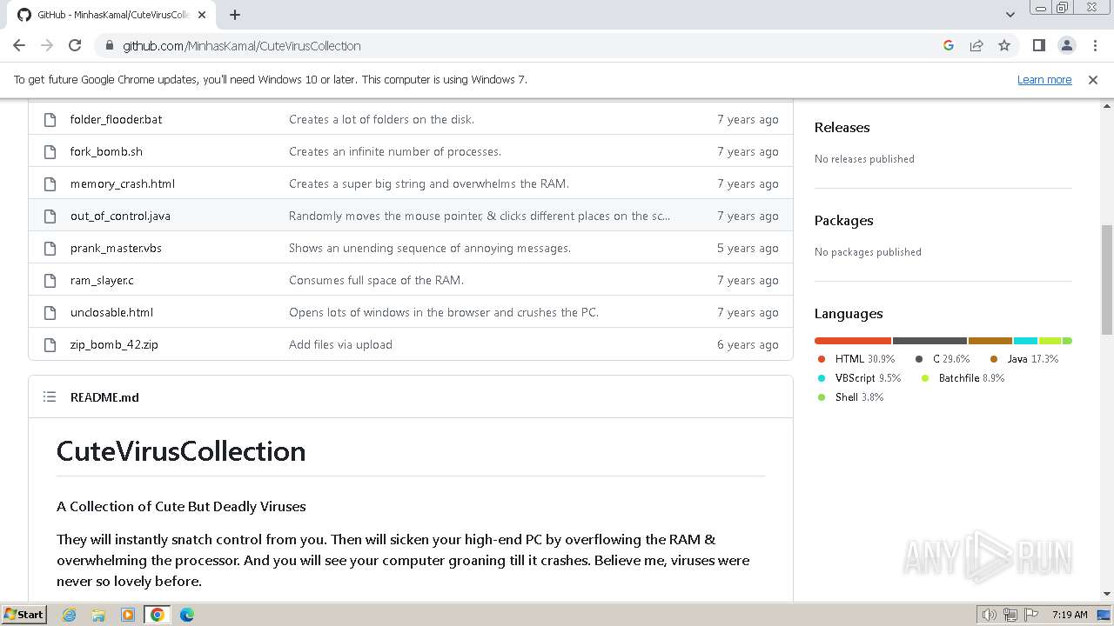The width and height of the screenshot is (1114, 626).
Task: Open a new browser tab
Action: (x=235, y=15)
